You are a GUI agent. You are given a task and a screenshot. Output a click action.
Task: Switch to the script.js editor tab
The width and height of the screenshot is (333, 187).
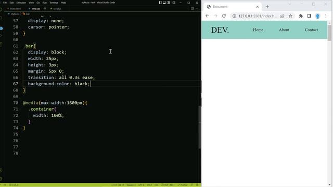coord(56,9)
